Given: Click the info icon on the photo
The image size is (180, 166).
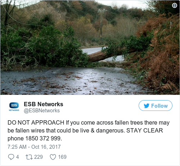Looking at the screenshot, I should click(x=175, y=5).
